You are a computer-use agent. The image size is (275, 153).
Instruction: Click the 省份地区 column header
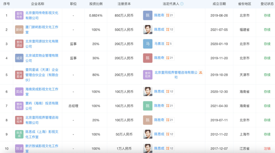244,4
